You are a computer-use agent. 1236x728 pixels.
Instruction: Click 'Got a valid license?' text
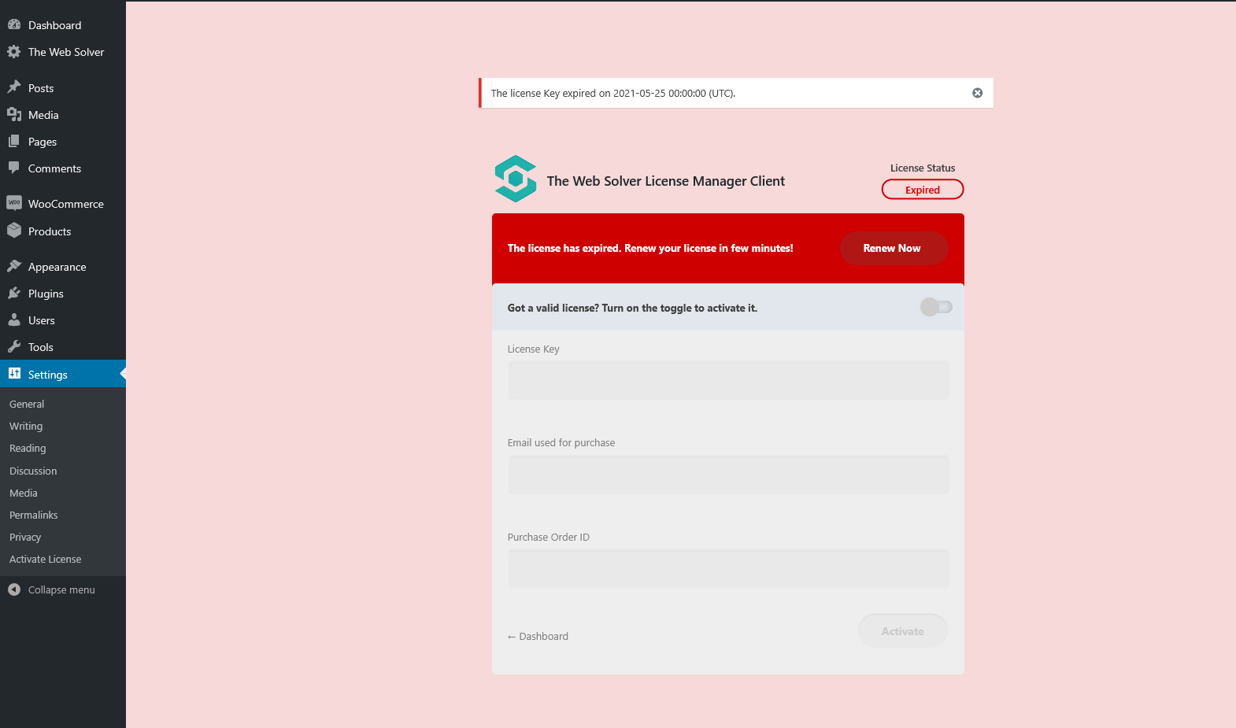(632, 308)
